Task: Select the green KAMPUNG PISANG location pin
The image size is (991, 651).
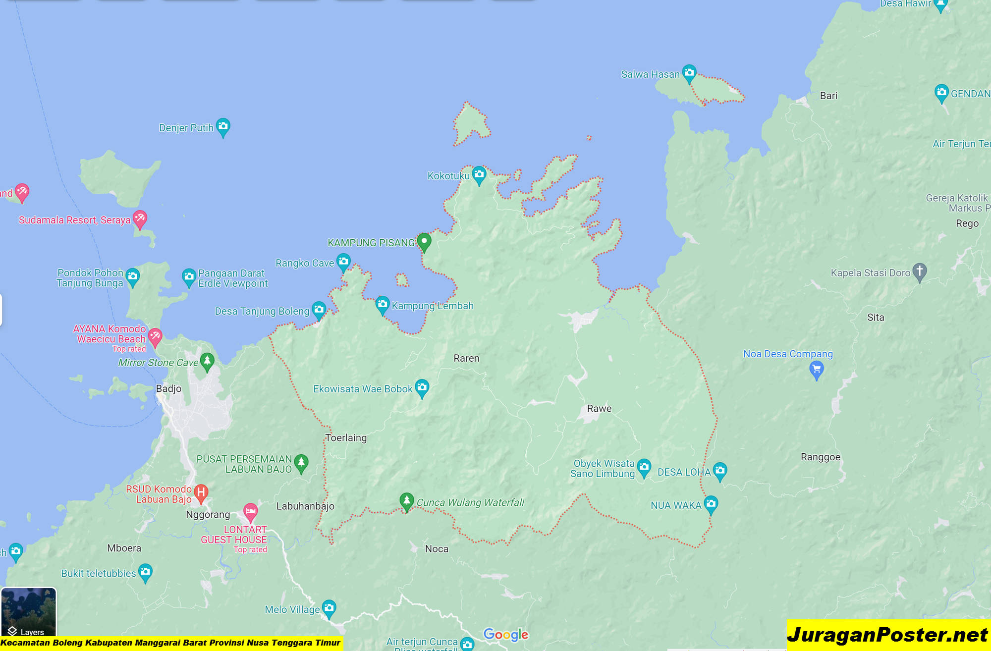Action: point(424,242)
